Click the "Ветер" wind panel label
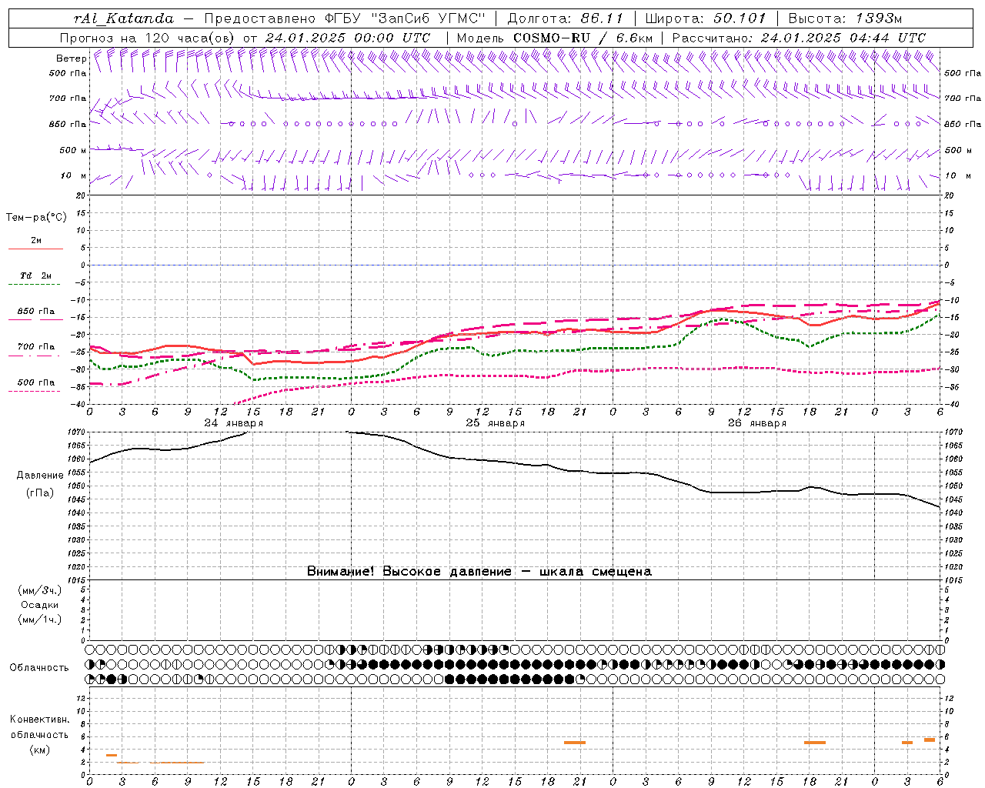Viewport: 985px width, 788px height. (72, 58)
